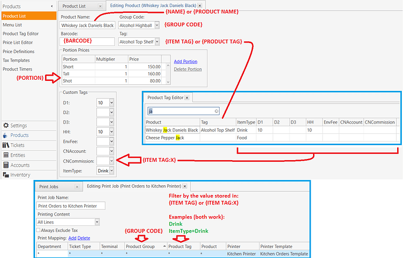The height and width of the screenshot is (258, 403).
Task: Click Delete link in Print Mapping
Action: tap(84, 238)
